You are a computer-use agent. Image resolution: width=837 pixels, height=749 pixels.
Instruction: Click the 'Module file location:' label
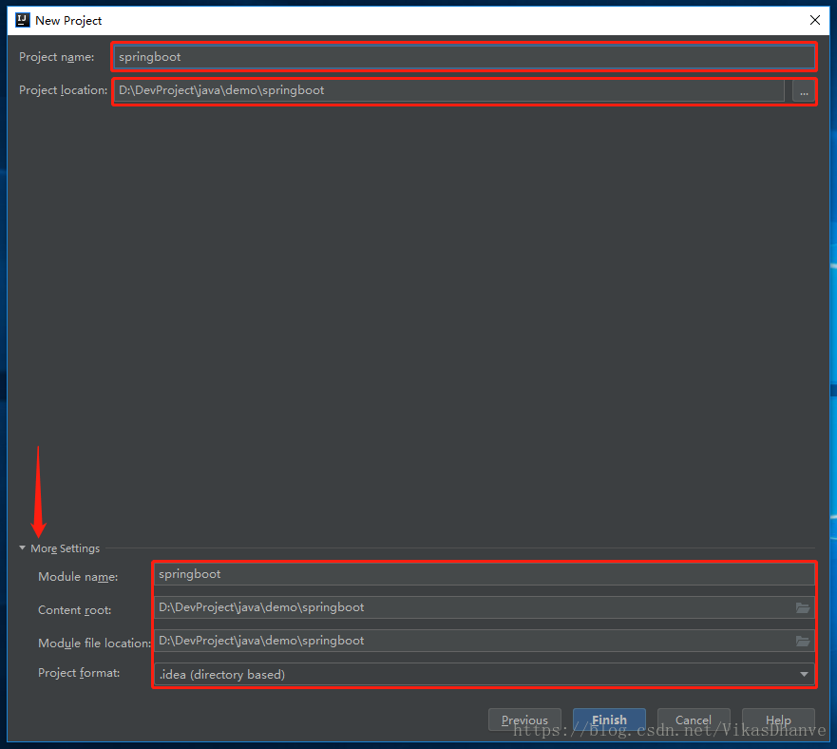tap(94, 643)
